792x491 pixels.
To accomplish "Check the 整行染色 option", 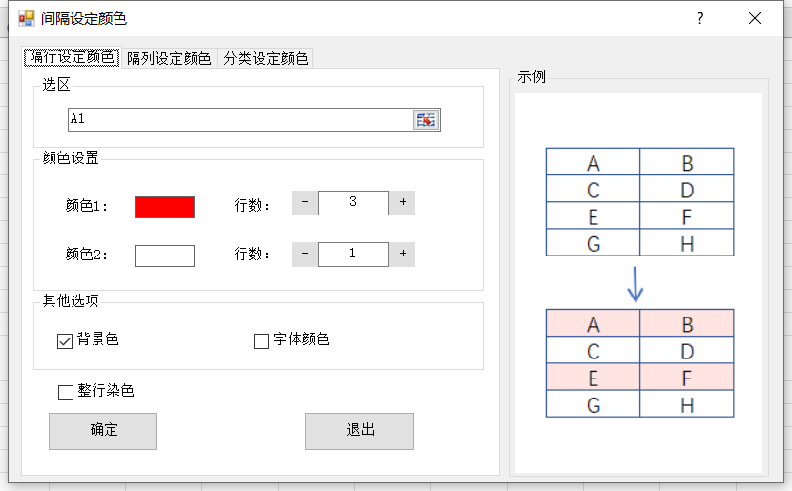I will pyautogui.click(x=66, y=392).
